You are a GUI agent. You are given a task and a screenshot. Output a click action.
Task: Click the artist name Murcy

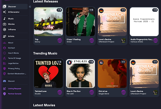click(x=37, y=42)
